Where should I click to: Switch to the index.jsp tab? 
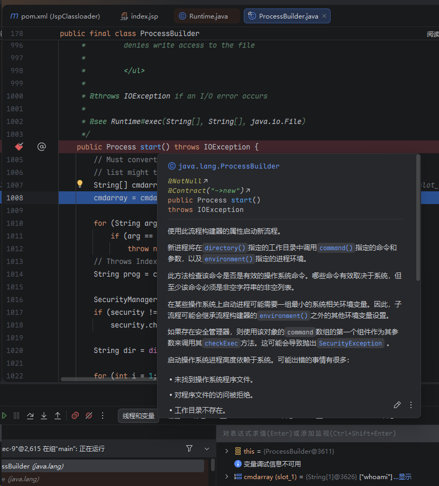(x=140, y=16)
